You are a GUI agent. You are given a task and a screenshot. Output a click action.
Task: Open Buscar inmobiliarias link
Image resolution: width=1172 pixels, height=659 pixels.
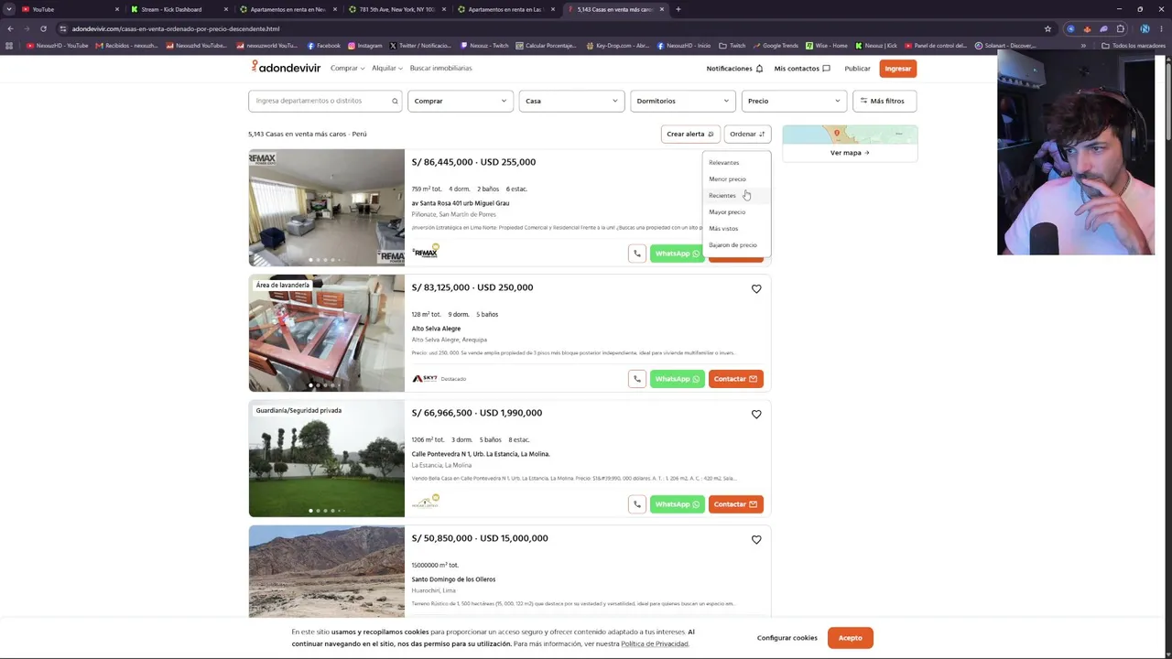440,69
